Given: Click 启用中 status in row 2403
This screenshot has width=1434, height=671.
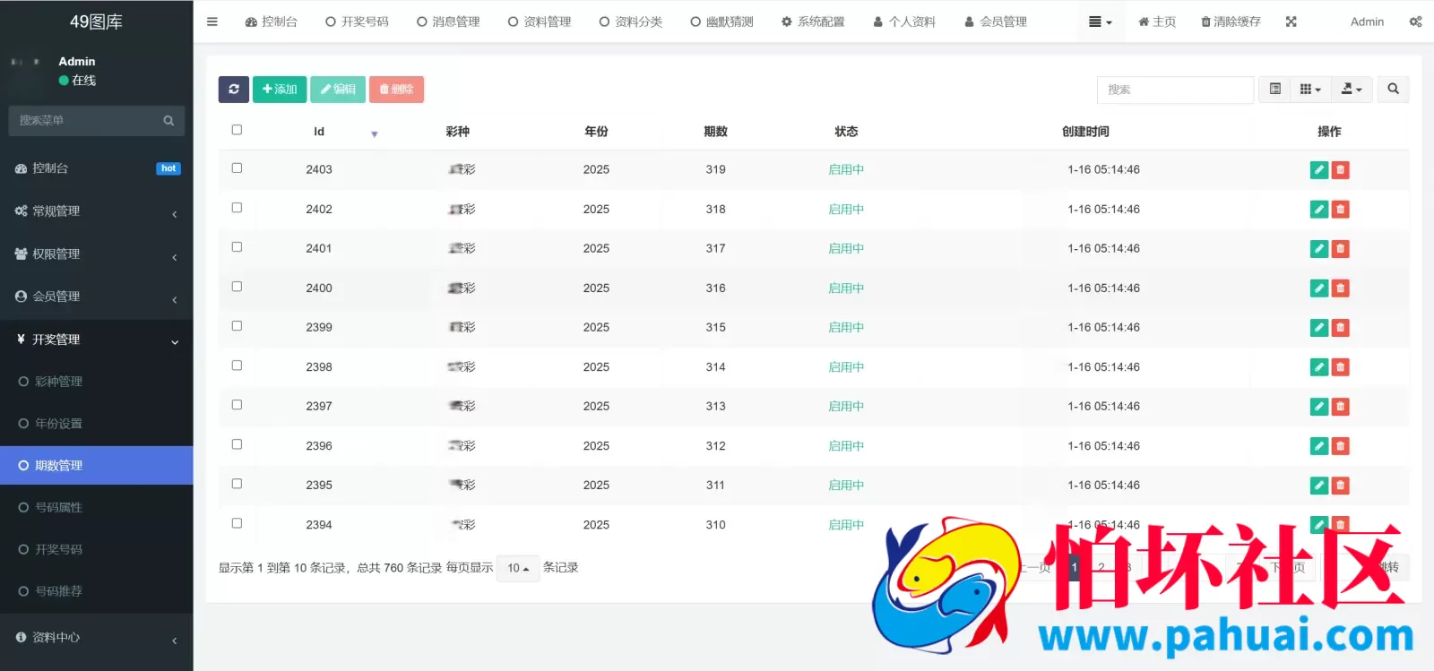Looking at the screenshot, I should click(x=846, y=169).
